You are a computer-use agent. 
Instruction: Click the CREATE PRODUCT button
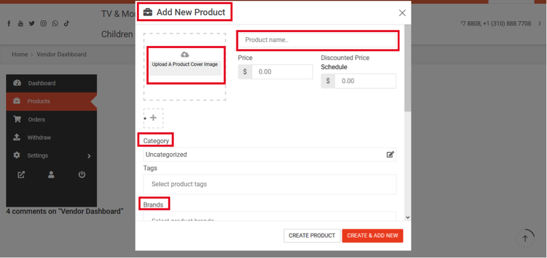pyautogui.click(x=312, y=236)
